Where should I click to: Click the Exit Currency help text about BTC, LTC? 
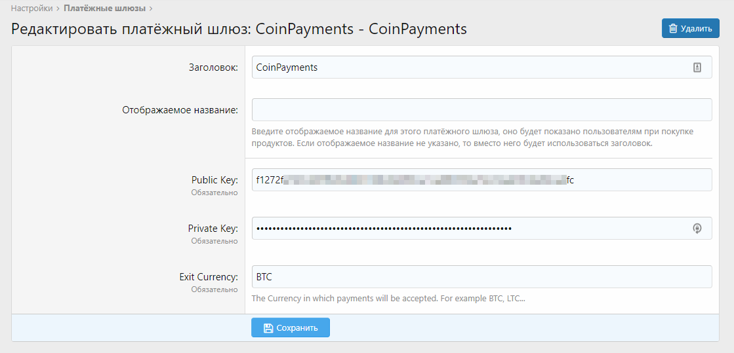[389, 299]
